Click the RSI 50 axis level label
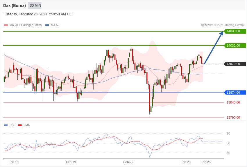The height and width of the screenshot is (167, 247). pos(228,143)
